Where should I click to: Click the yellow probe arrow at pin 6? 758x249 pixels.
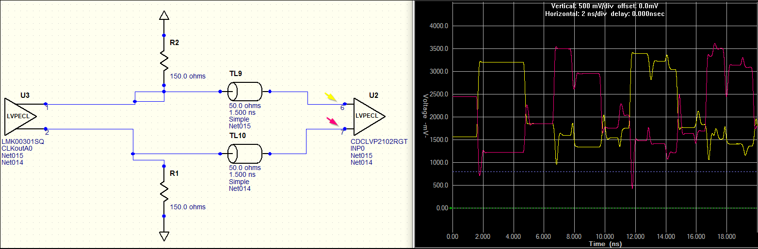click(332, 97)
